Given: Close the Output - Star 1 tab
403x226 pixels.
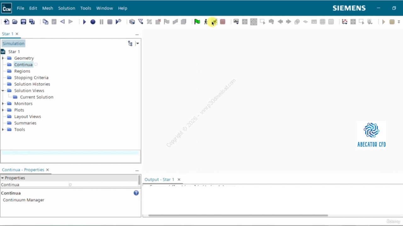Looking at the screenshot, I should tap(179, 180).
